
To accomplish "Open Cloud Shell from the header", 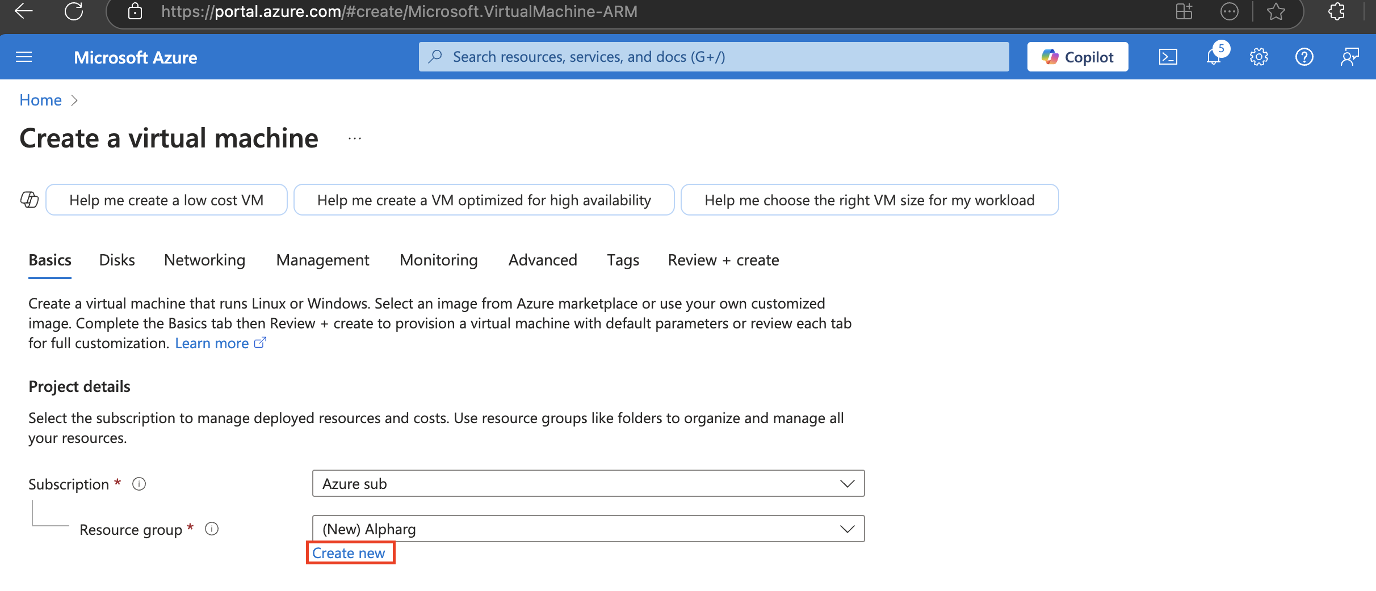I will (1168, 57).
